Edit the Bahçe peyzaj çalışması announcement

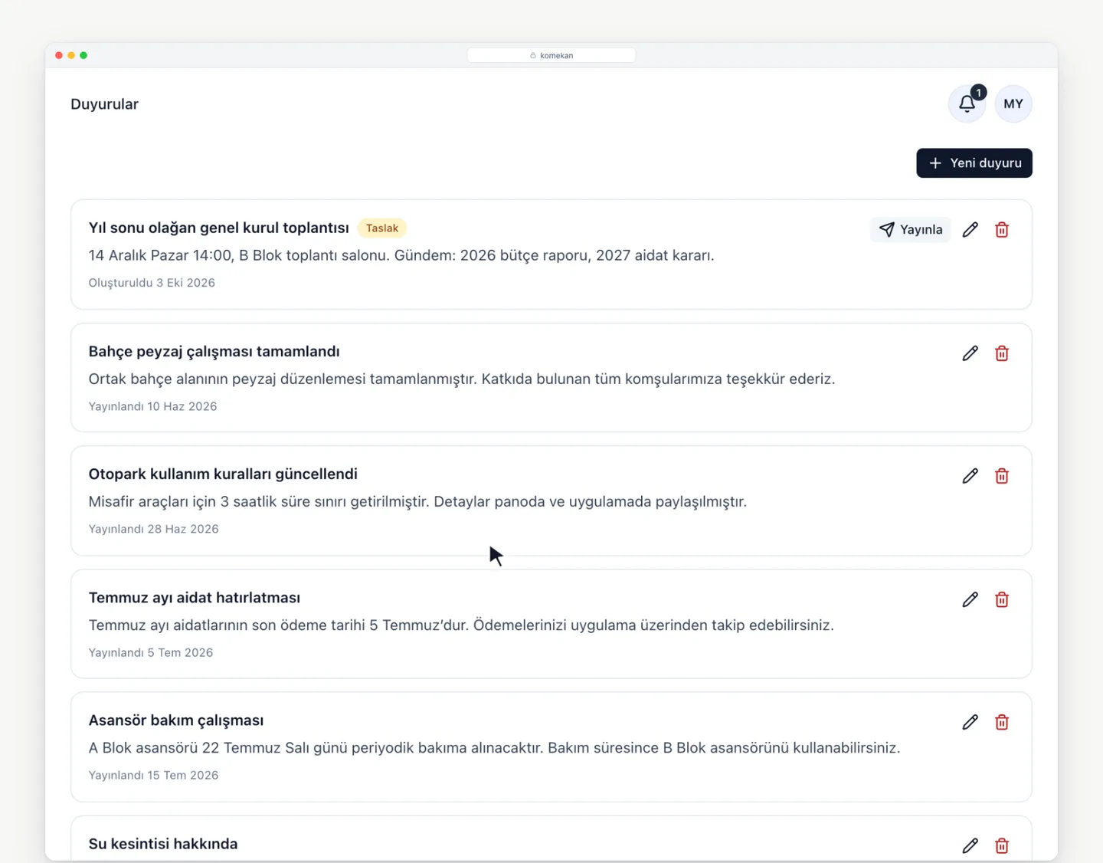click(970, 353)
